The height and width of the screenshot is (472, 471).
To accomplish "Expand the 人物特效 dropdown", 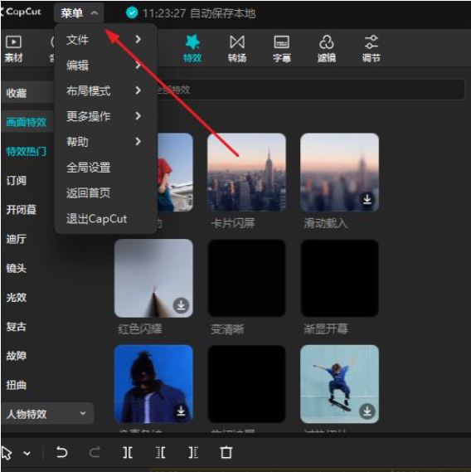I will (47, 414).
